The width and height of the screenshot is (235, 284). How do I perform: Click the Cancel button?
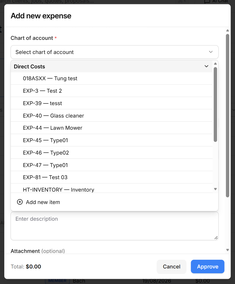point(172,266)
